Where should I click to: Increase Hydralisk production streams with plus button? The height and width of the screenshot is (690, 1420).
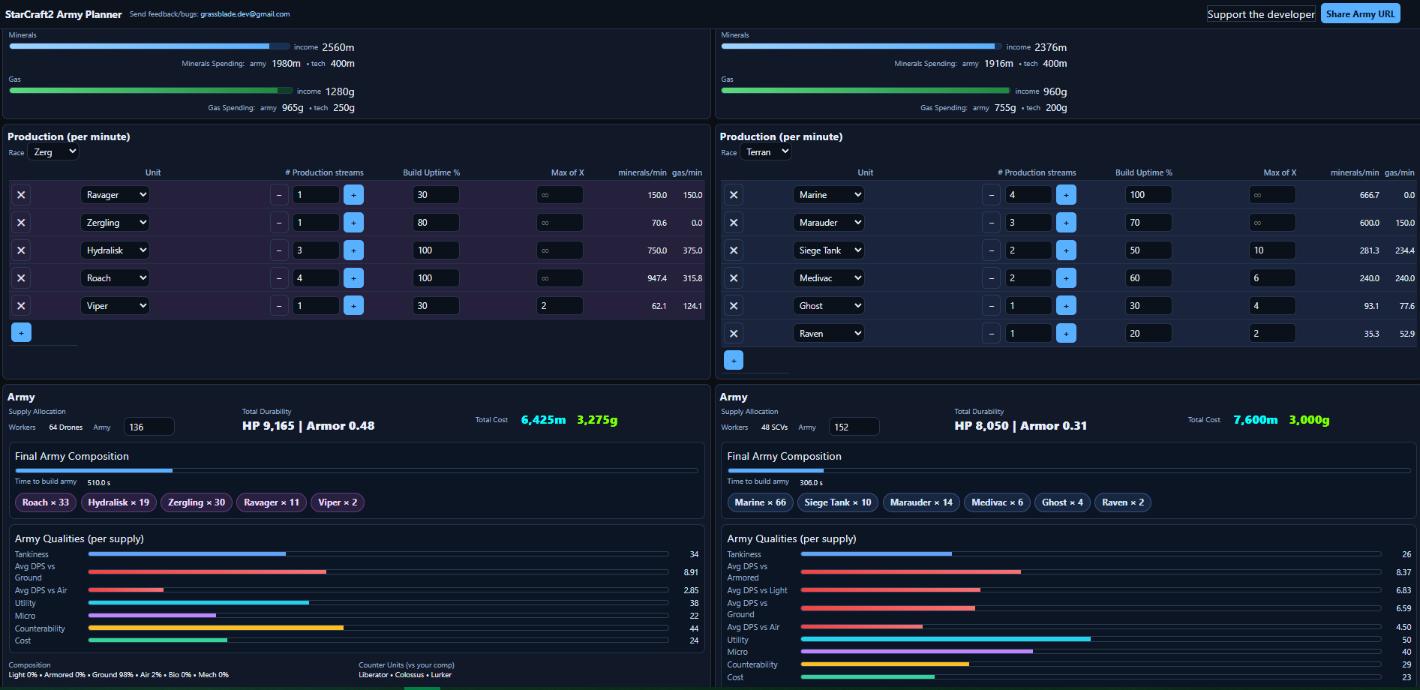(353, 250)
